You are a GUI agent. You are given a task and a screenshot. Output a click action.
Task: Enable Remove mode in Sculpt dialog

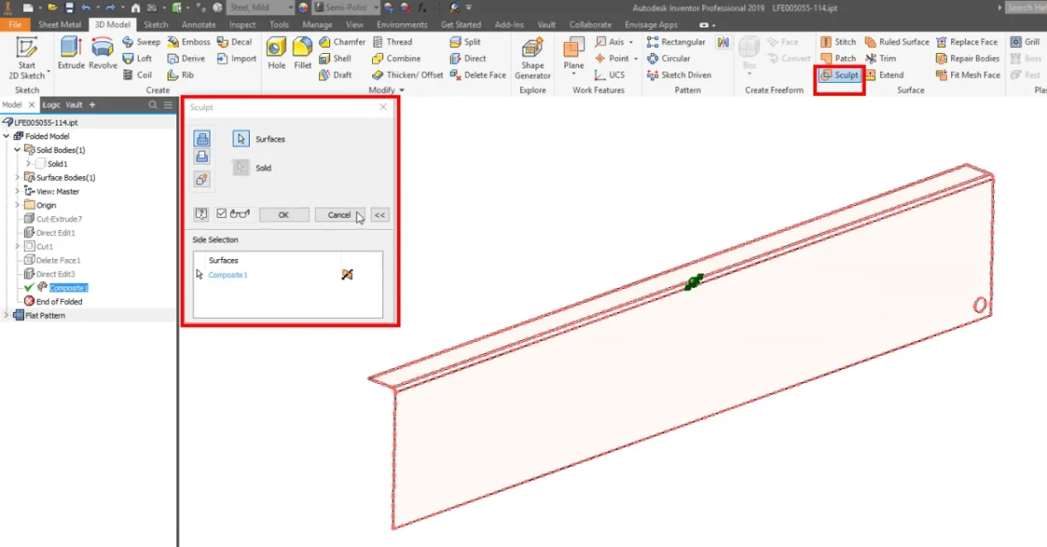[x=202, y=156]
